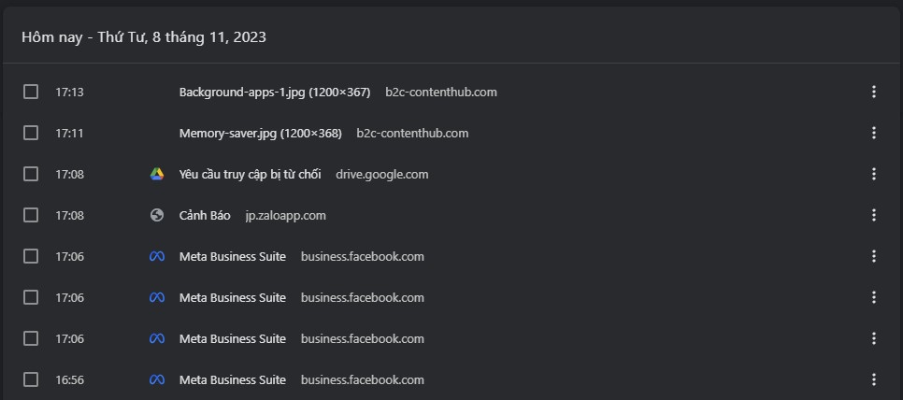
Task: Click globe icon next to Cảnh Báo
Action: 157,215
